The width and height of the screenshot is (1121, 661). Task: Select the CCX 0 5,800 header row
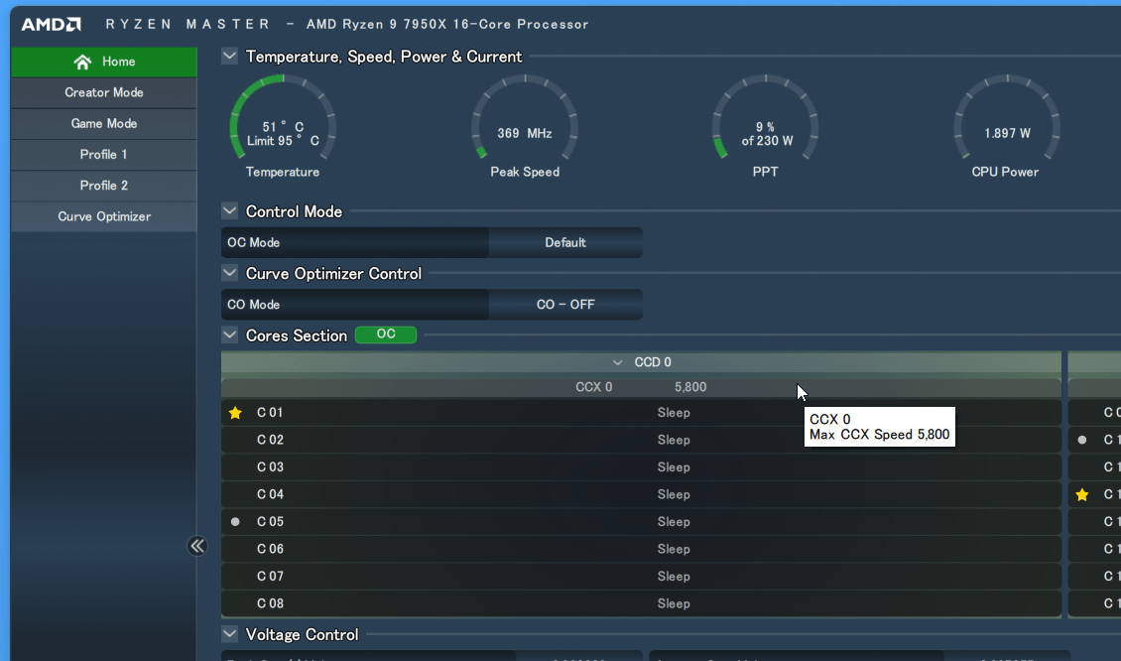(x=641, y=387)
